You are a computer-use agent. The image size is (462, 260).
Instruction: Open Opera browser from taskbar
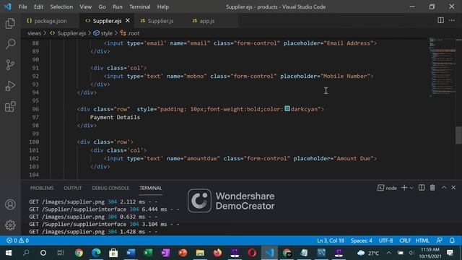point(252,253)
